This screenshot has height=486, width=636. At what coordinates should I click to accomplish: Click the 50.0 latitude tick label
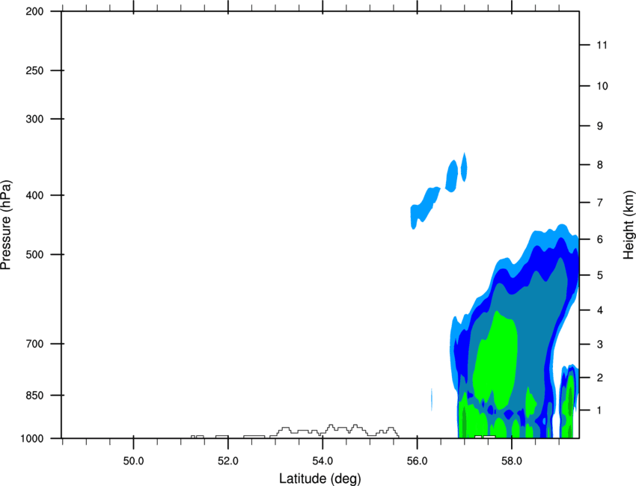[x=133, y=461]
